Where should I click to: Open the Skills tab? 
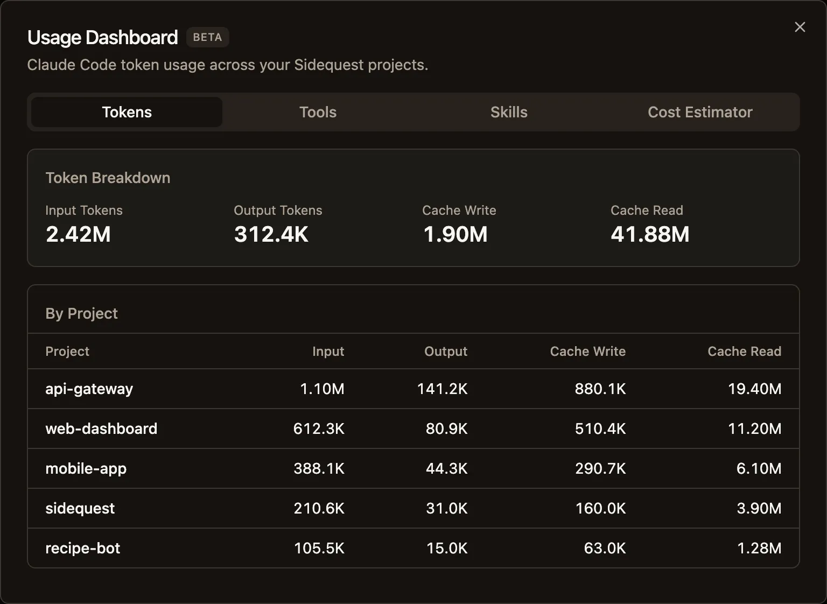pyautogui.click(x=509, y=112)
